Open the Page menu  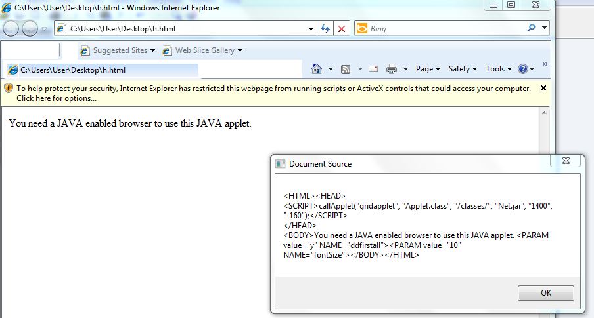click(428, 69)
